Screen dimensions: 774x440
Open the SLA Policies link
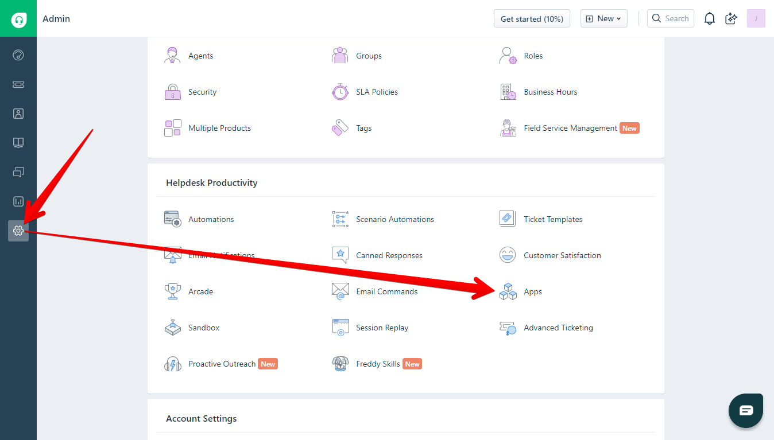[x=377, y=92]
